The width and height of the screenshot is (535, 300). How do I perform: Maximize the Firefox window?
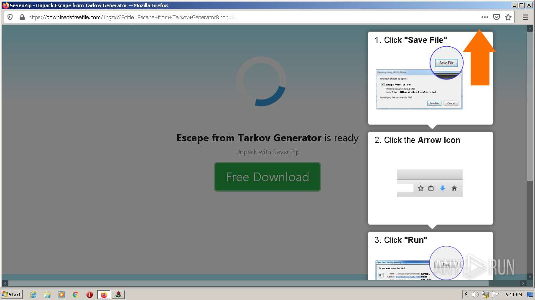521,5
